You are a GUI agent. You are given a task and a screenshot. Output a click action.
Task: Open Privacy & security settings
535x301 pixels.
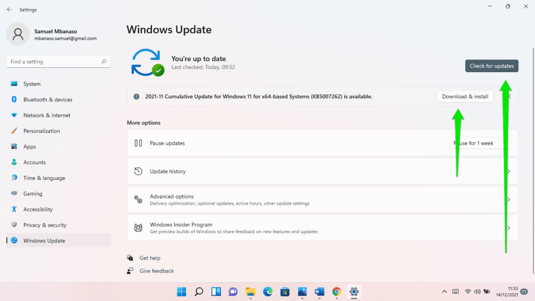click(x=44, y=225)
